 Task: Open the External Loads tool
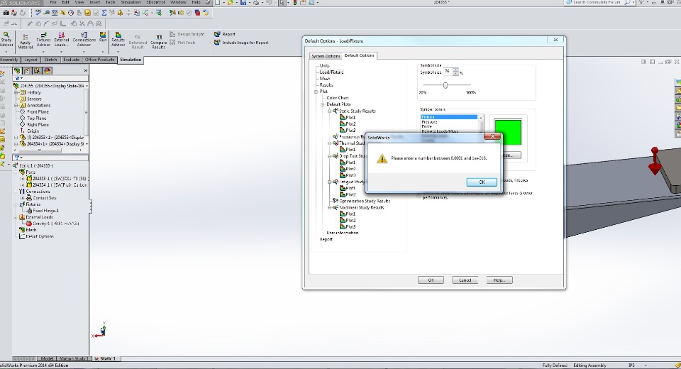click(61, 39)
